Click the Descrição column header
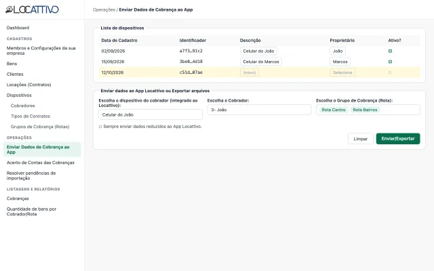 [x=250, y=41]
